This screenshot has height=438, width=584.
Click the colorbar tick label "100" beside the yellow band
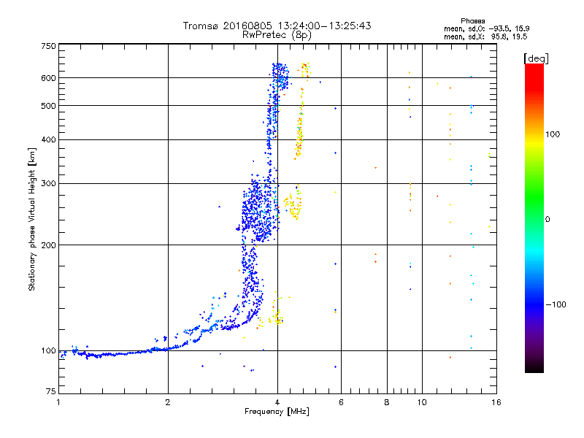pos(553,134)
